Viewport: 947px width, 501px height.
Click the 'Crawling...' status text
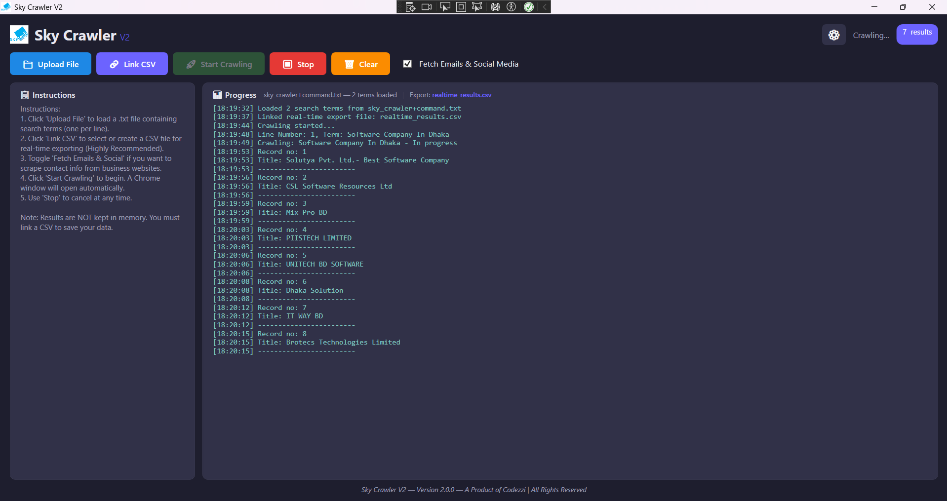point(871,36)
